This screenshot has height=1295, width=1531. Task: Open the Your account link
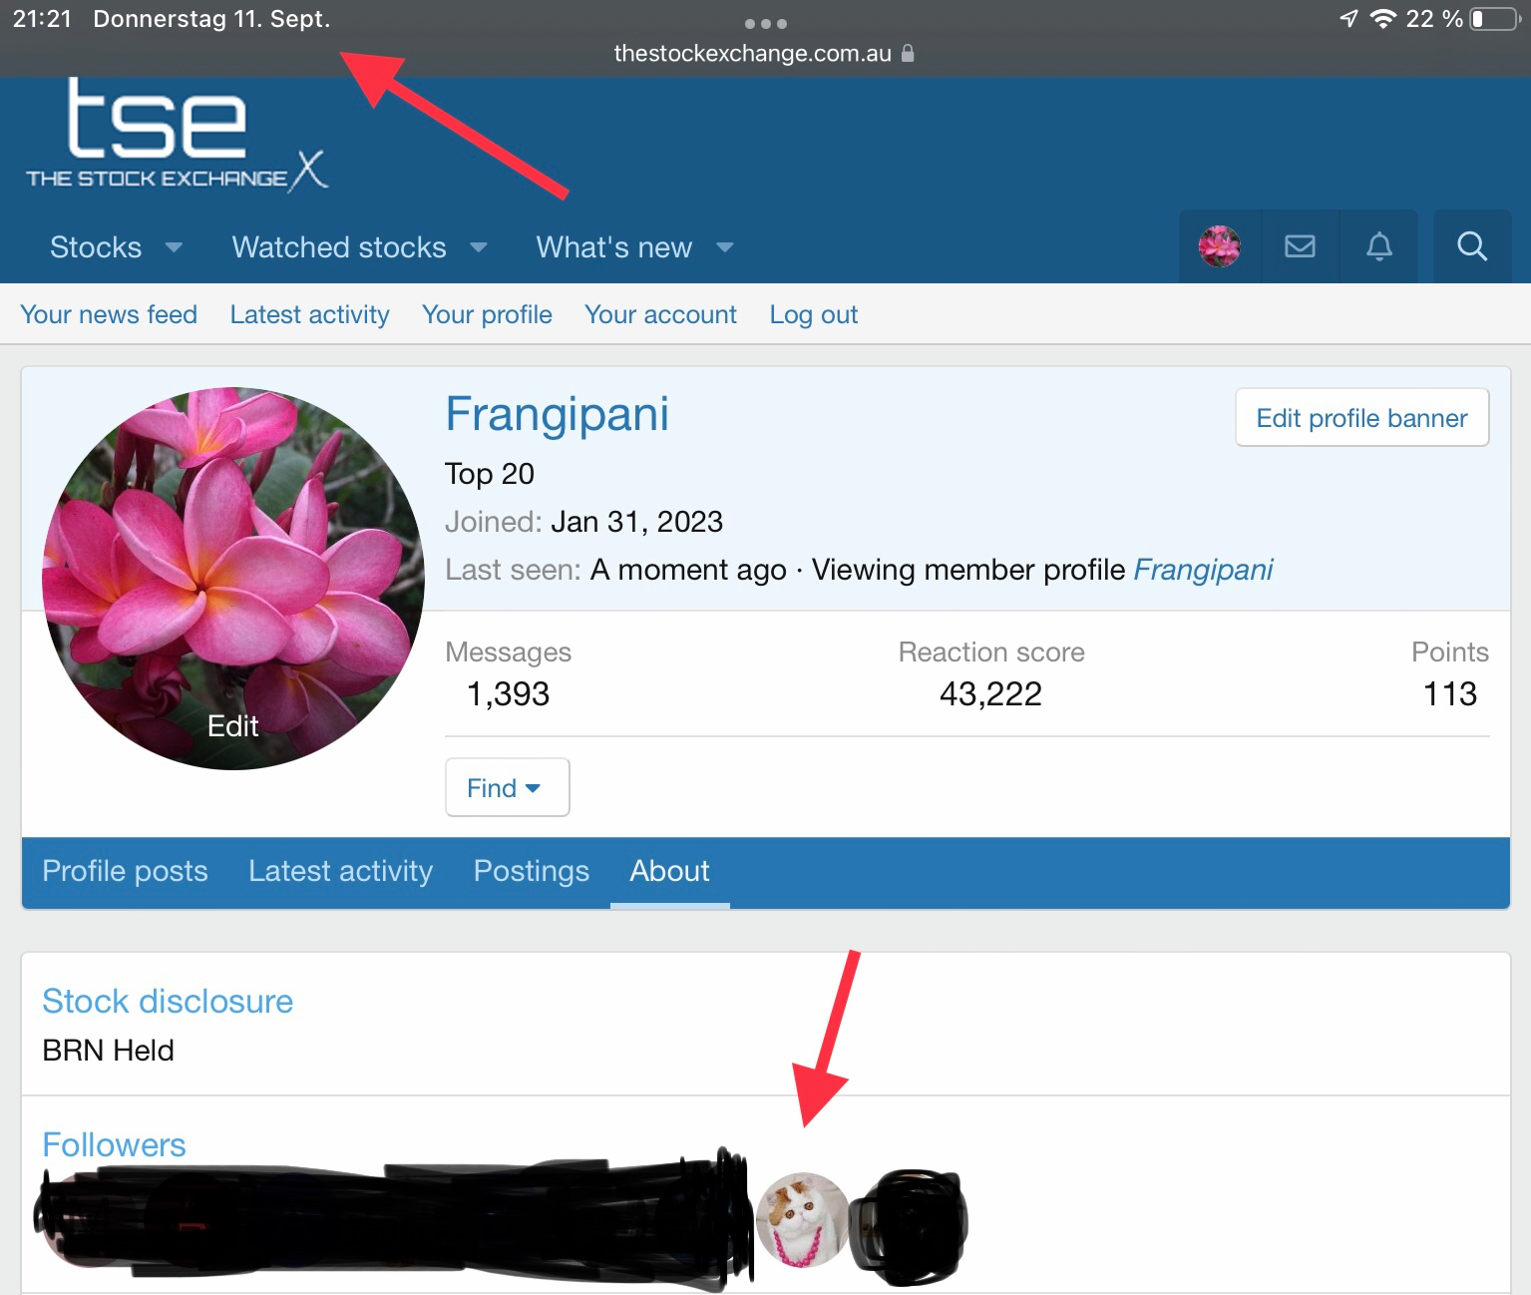(660, 315)
